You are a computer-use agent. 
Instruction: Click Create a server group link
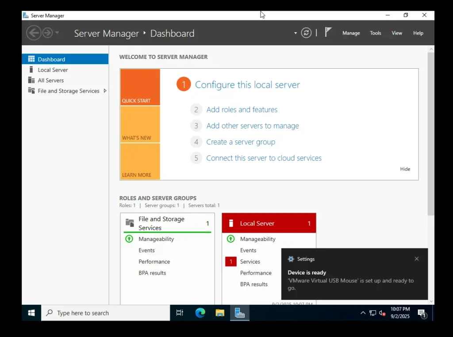241,142
